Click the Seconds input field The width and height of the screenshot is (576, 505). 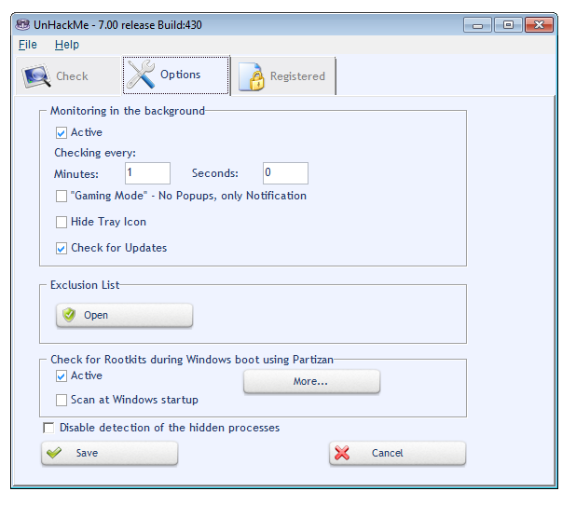[x=285, y=173]
